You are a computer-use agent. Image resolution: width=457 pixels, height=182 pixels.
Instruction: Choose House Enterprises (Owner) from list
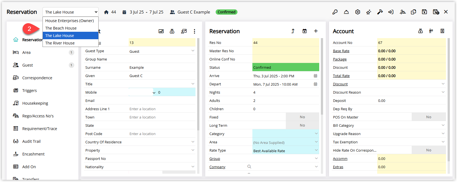[x=70, y=21]
